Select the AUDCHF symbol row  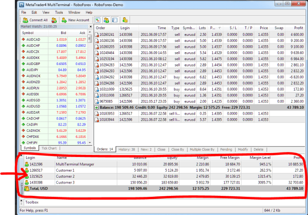(54, 46)
